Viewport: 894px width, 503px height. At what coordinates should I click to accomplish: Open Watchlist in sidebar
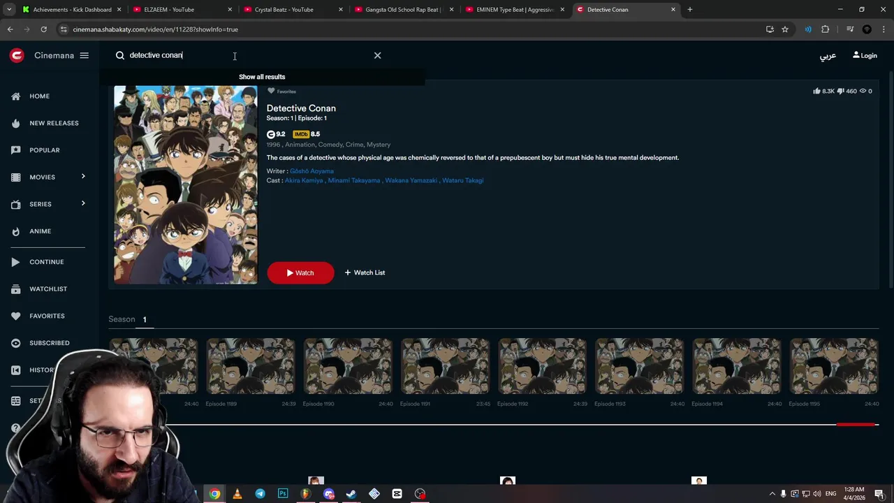pyautogui.click(x=48, y=289)
